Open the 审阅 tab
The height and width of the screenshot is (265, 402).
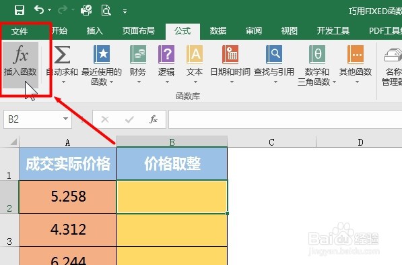tap(254, 31)
